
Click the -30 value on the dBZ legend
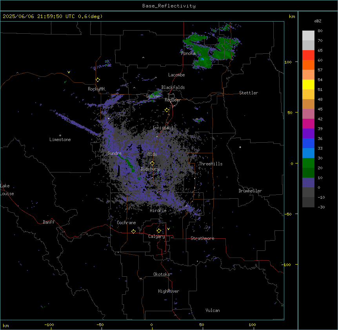pyautogui.click(x=321, y=207)
